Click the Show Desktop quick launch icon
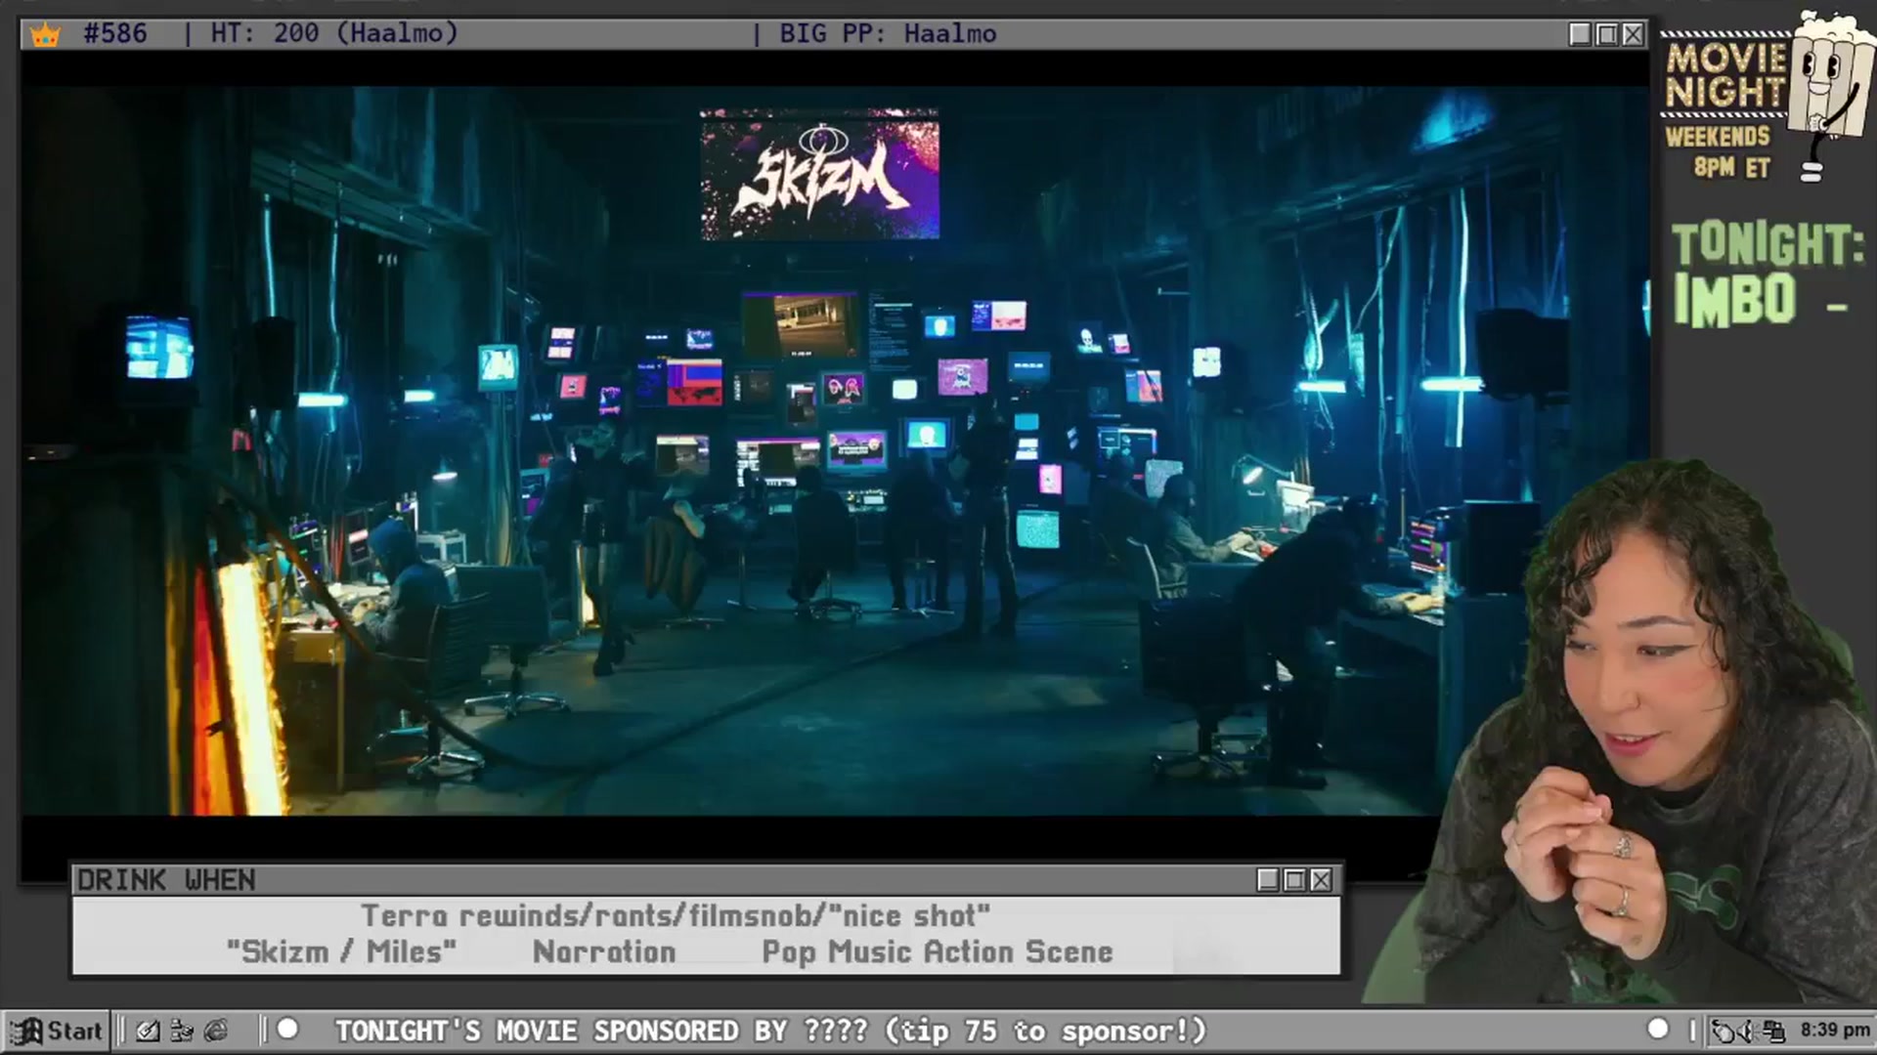1877x1055 pixels. coord(148,1031)
